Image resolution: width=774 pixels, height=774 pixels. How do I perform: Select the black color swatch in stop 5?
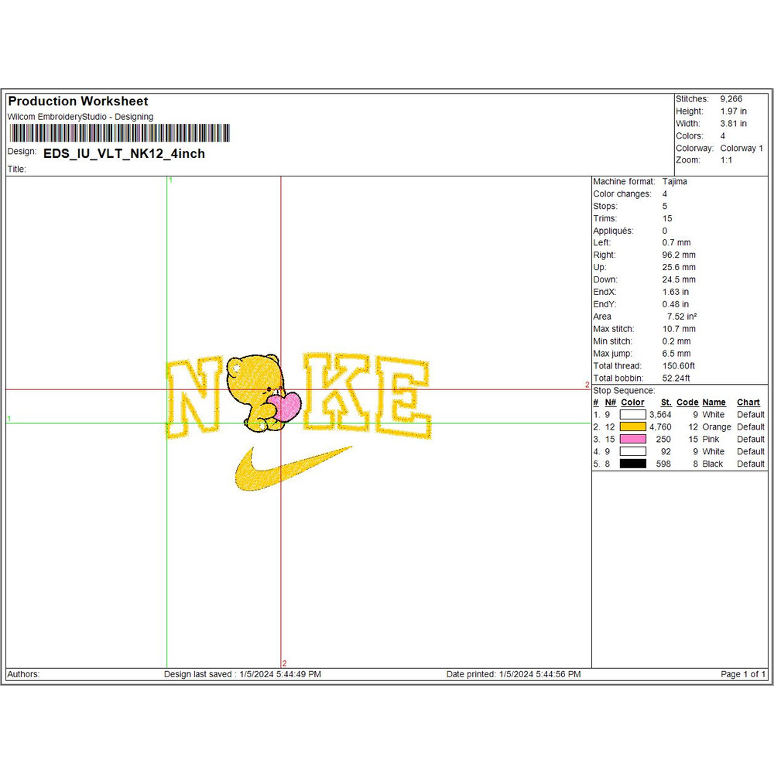pos(632,464)
